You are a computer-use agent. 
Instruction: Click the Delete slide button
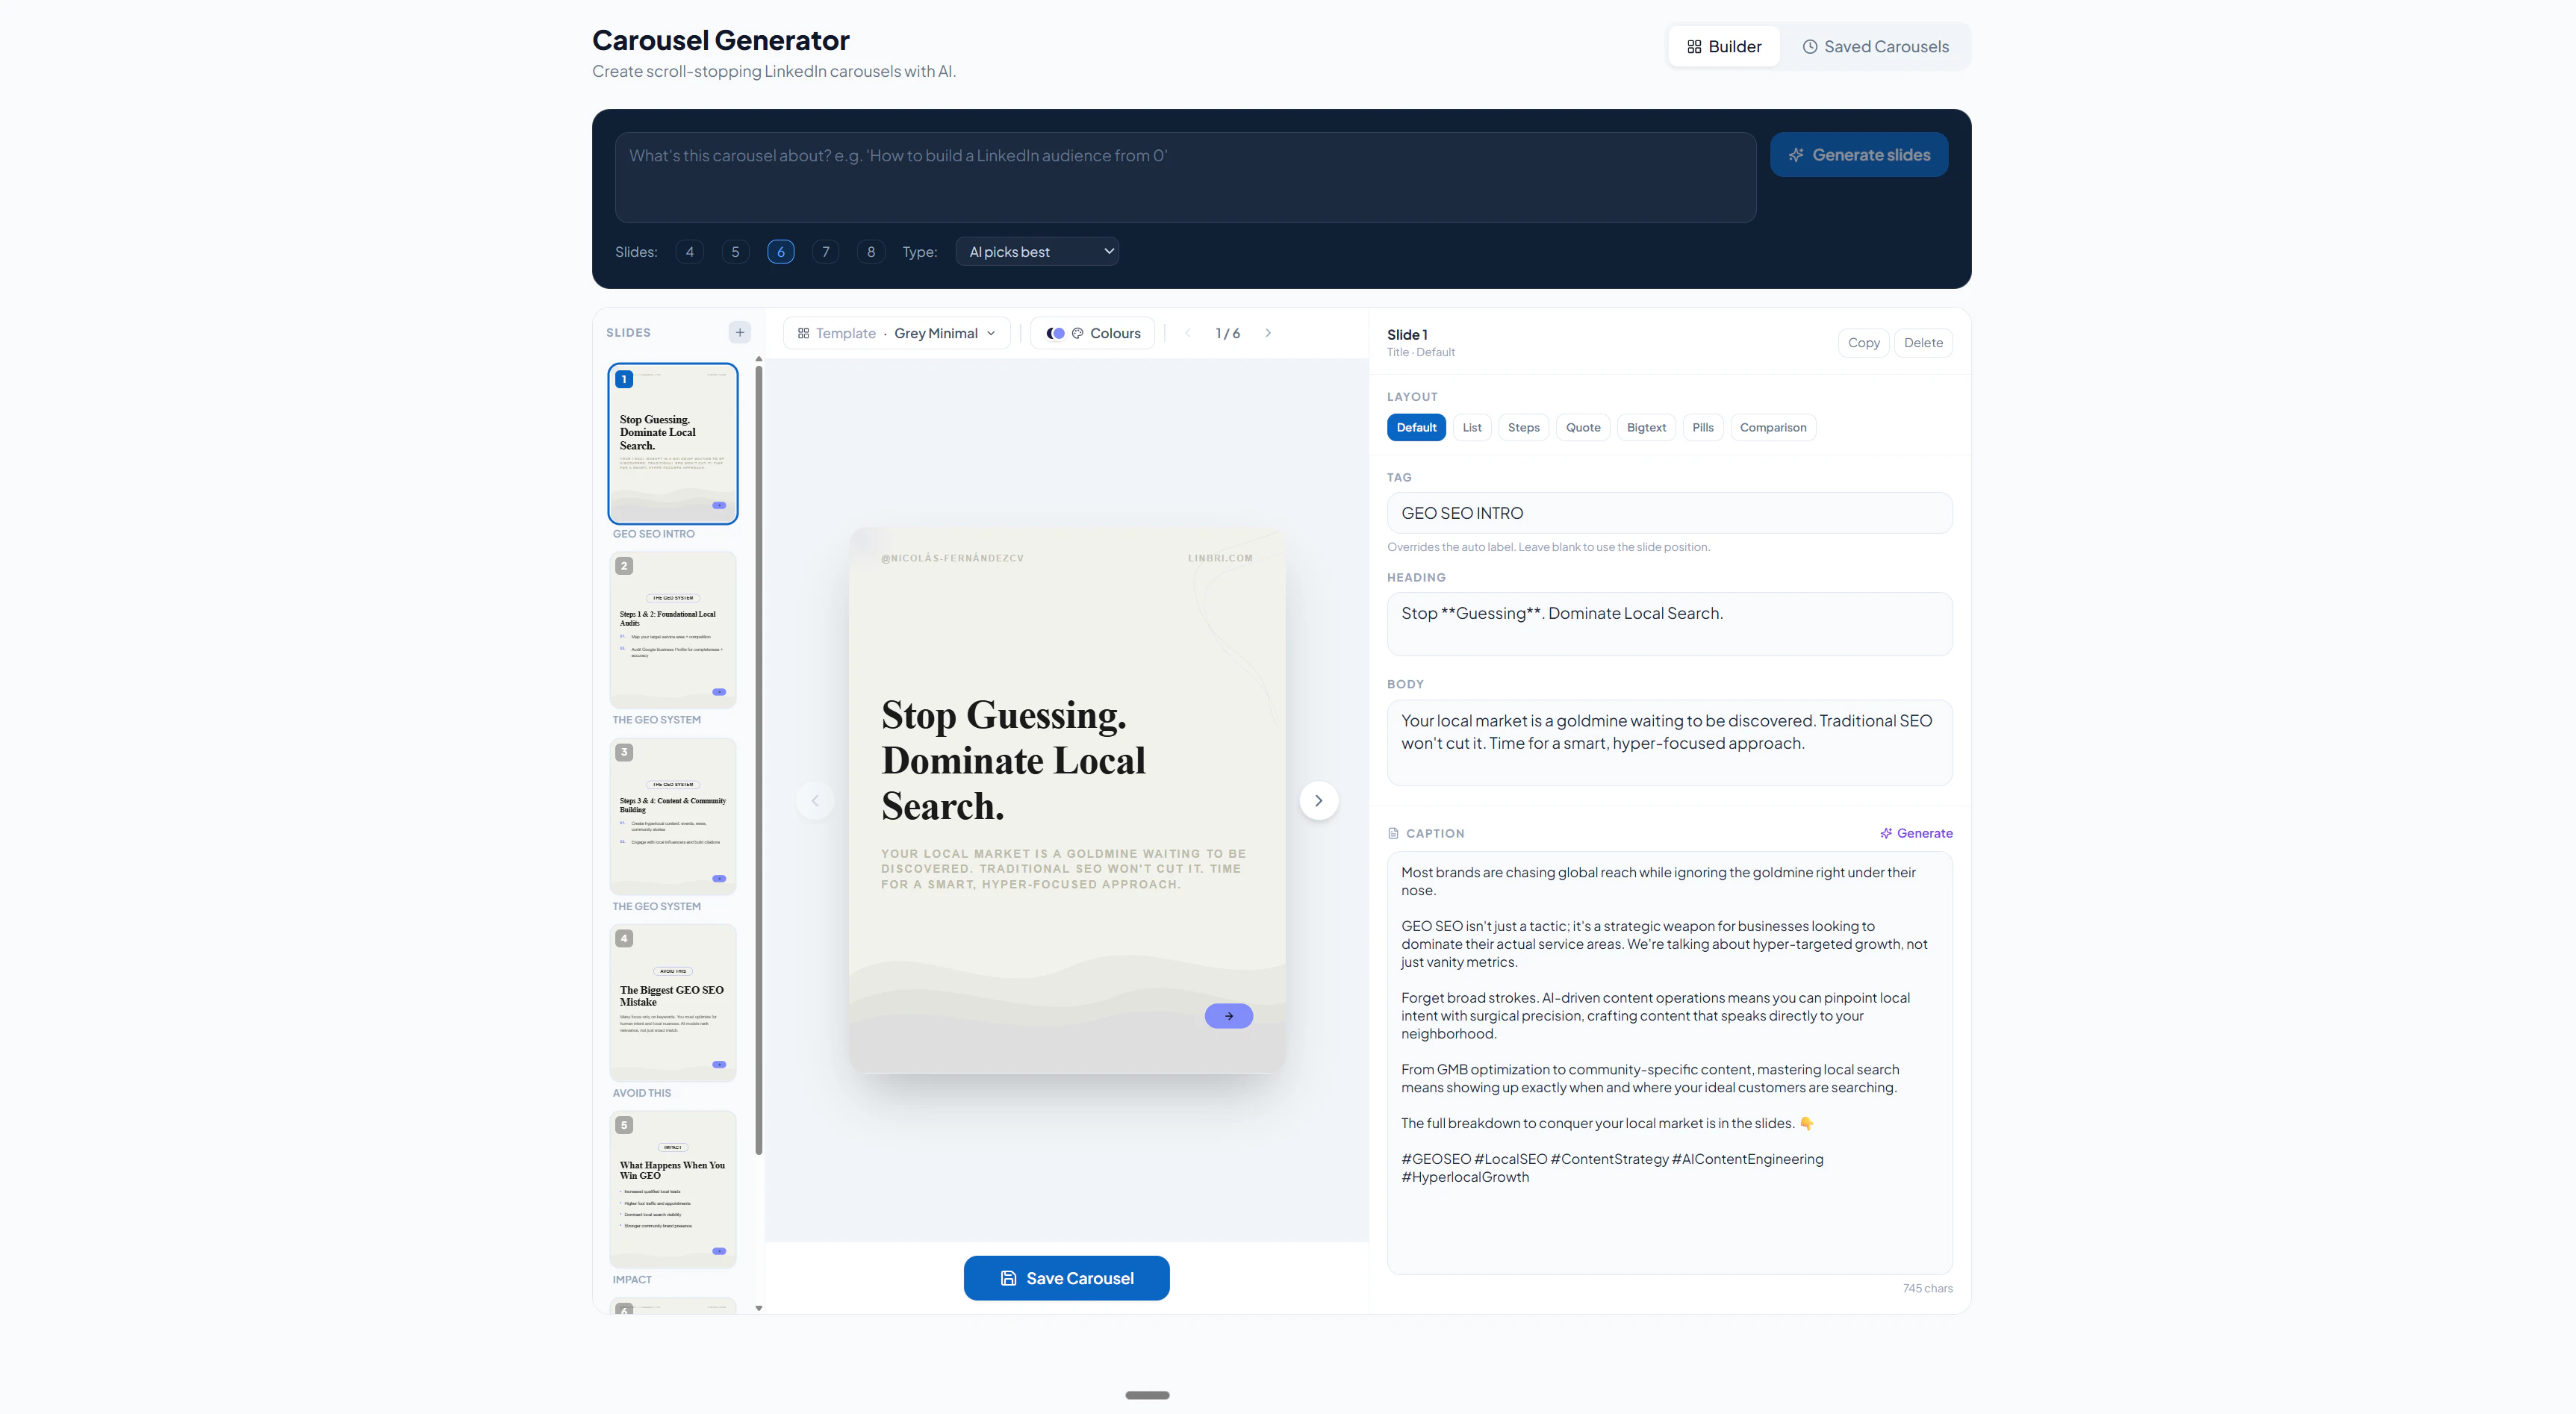pyautogui.click(x=1922, y=343)
